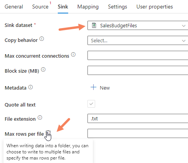
Task: Toggle the Quote all text checkbox
Action: click(91, 104)
